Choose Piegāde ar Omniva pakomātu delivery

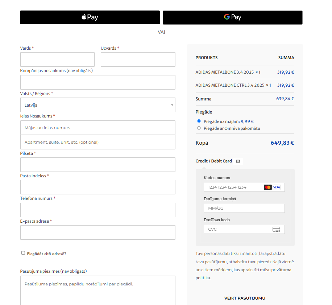[x=199, y=128]
